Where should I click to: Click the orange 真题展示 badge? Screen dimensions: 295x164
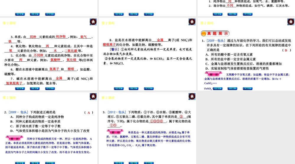(x=215, y=33)
